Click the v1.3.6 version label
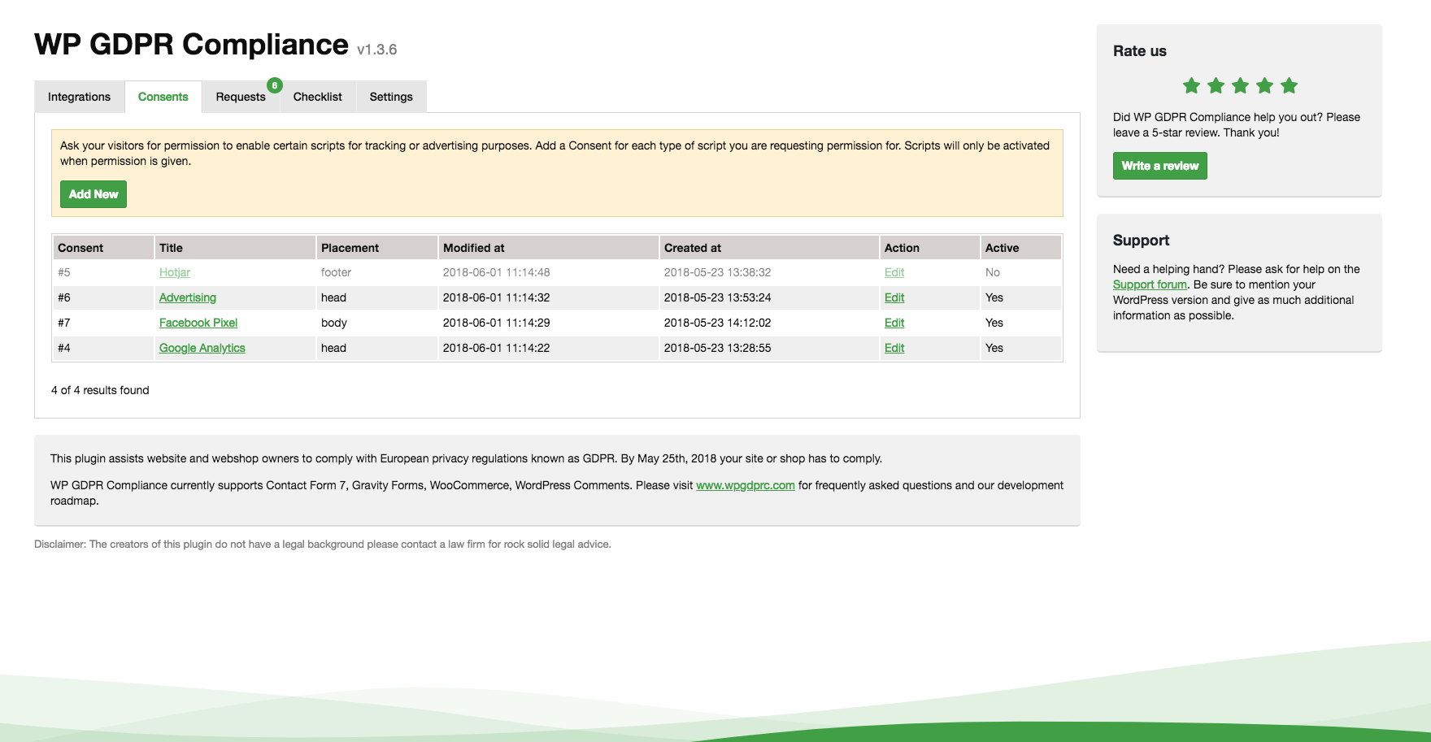This screenshot has width=1431, height=742. (377, 50)
